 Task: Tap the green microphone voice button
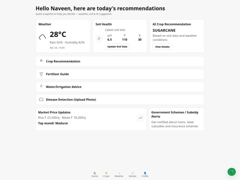coord(232,172)
